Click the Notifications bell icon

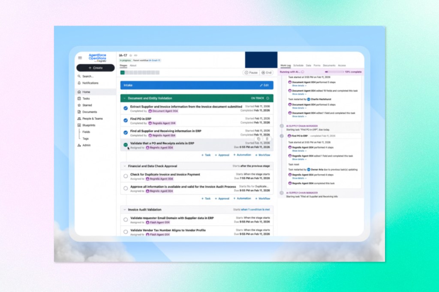pyautogui.click(x=79, y=83)
